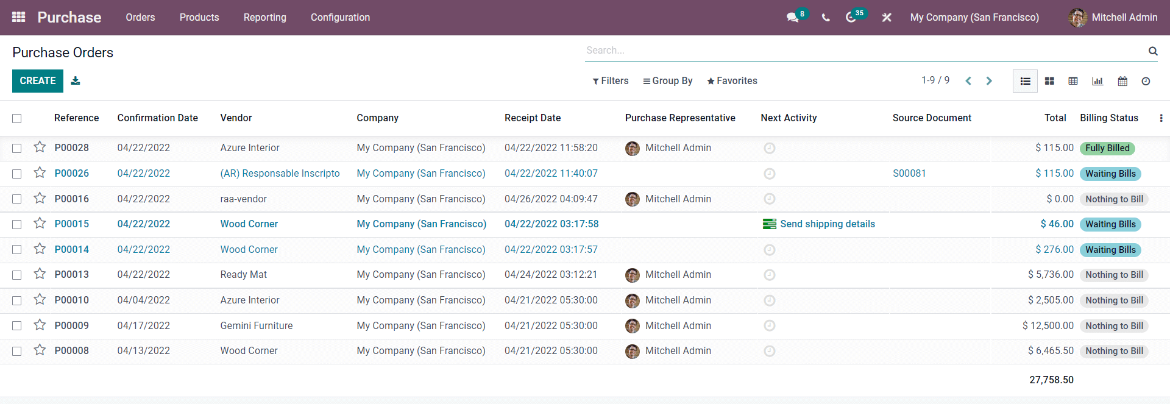Switch to list view
This screenshot has height=404, width=1170.
click(x=1025, y=81)
